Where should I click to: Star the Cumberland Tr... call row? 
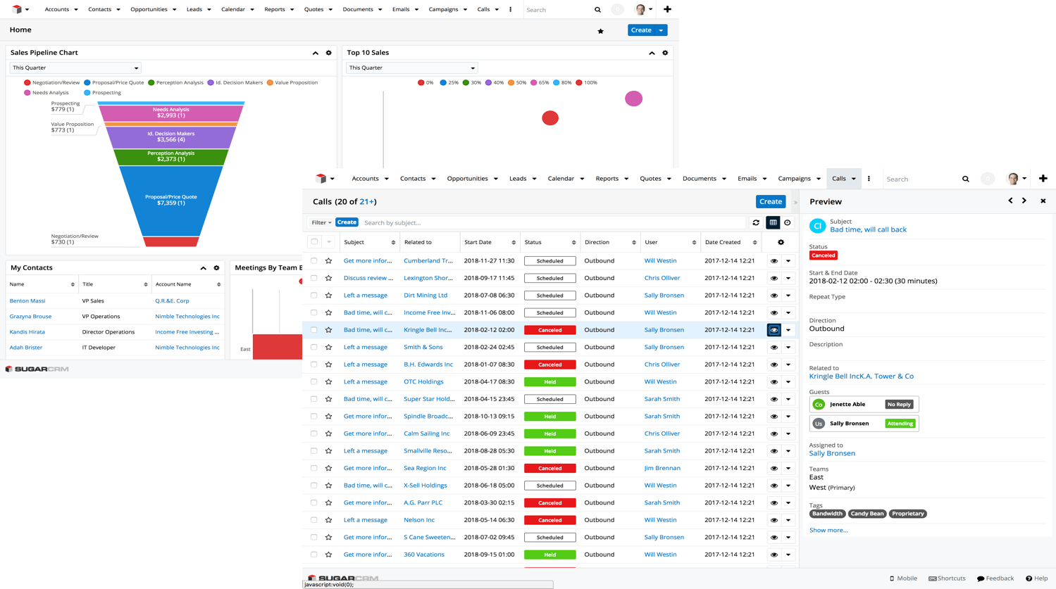[328, 261]
